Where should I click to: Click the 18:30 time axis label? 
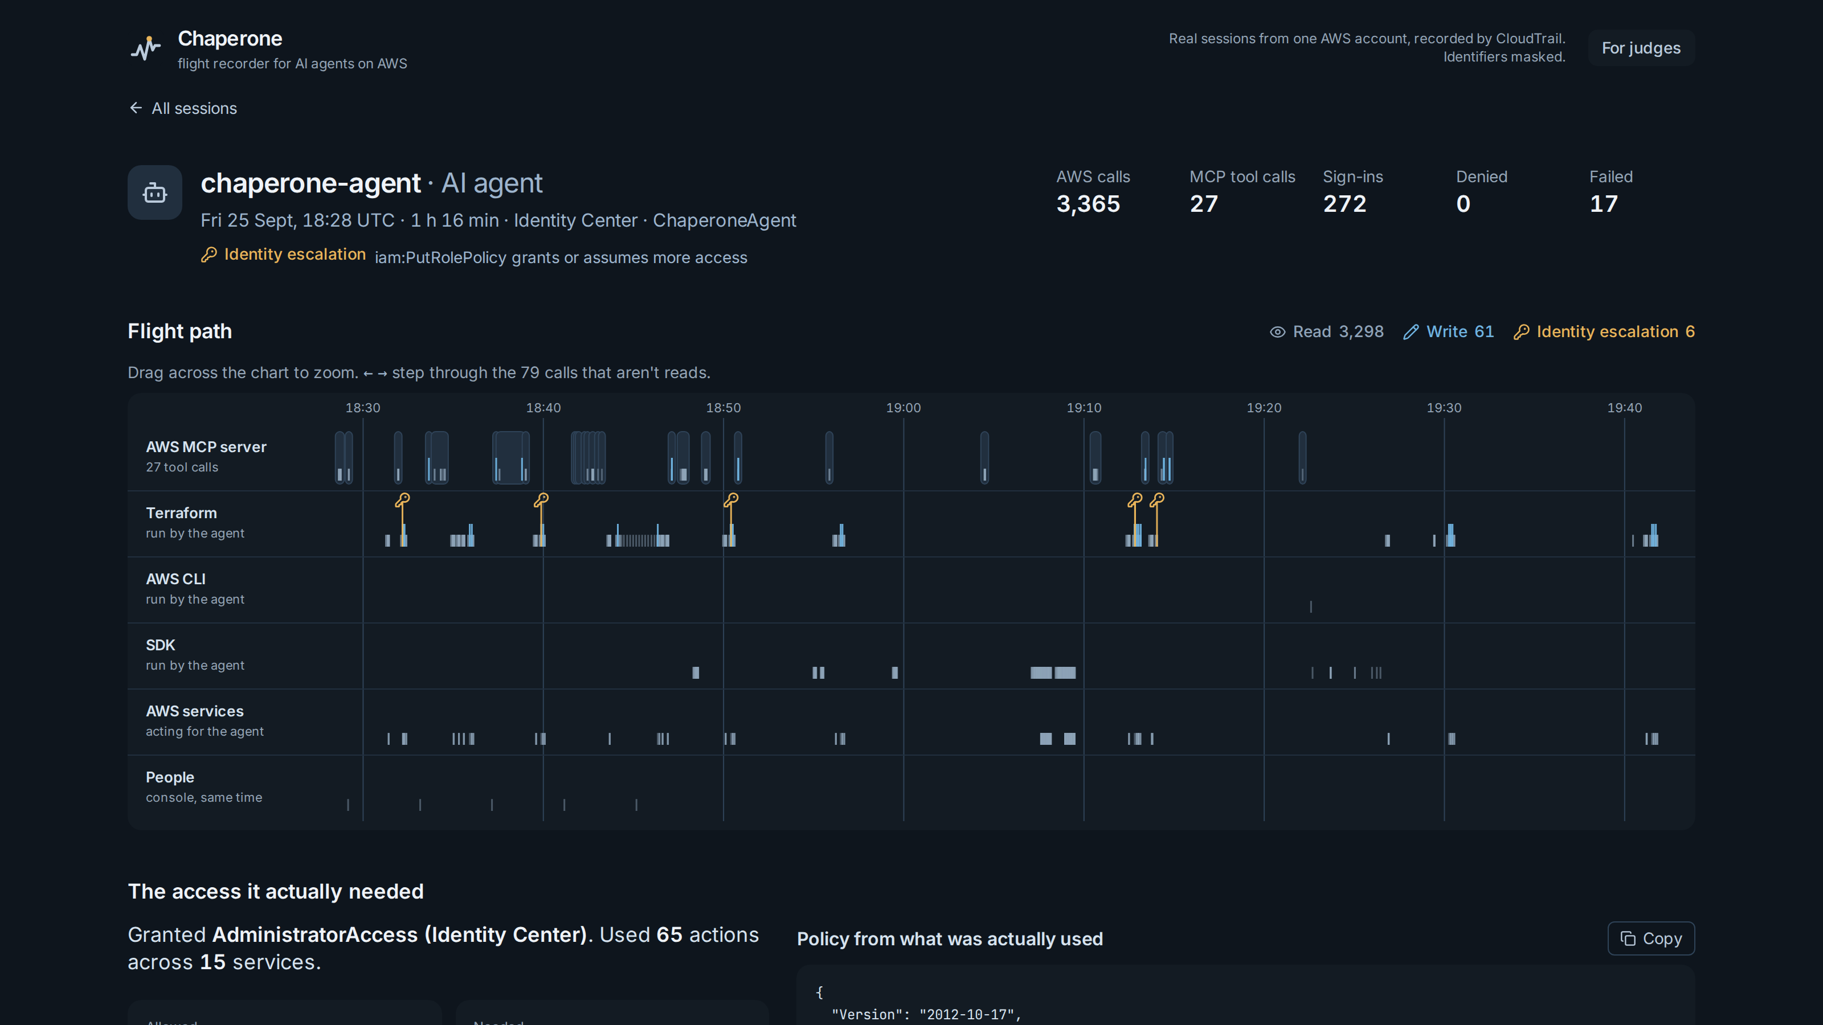click(x=363, y=408)
